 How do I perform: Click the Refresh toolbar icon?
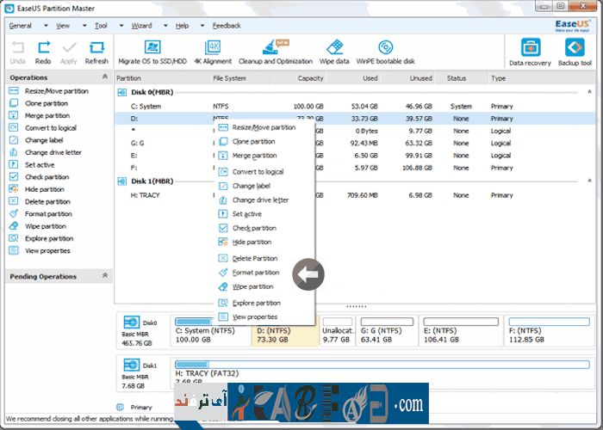click(96, 51)
